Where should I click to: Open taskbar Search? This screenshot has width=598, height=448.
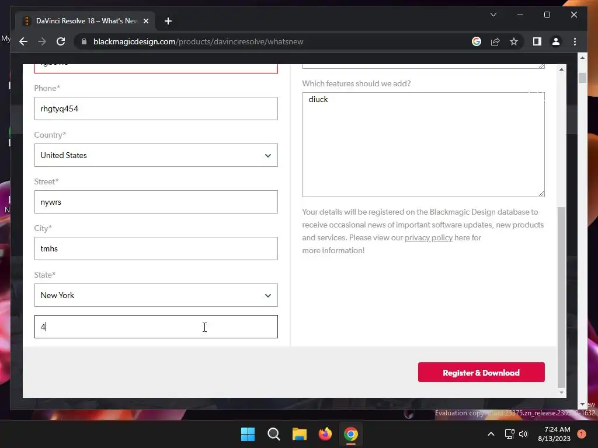pyautogui.click(x=273, y=434)
